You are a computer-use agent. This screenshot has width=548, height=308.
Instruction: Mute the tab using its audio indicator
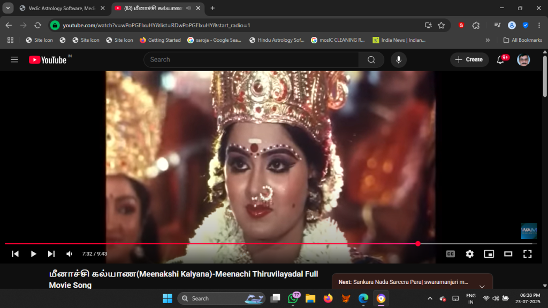tap(188, 8)
